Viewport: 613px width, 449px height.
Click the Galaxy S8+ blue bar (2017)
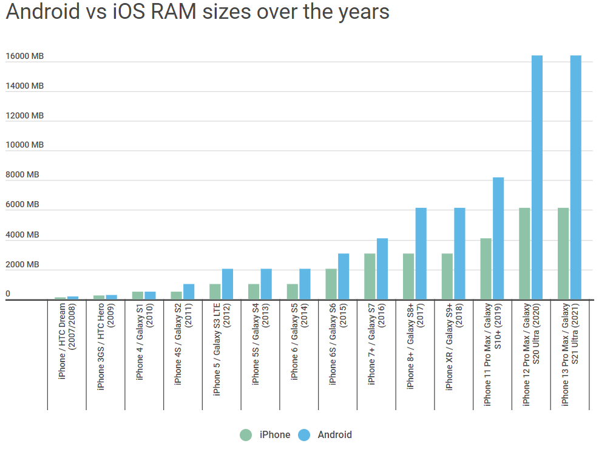[x=421, y=253]
